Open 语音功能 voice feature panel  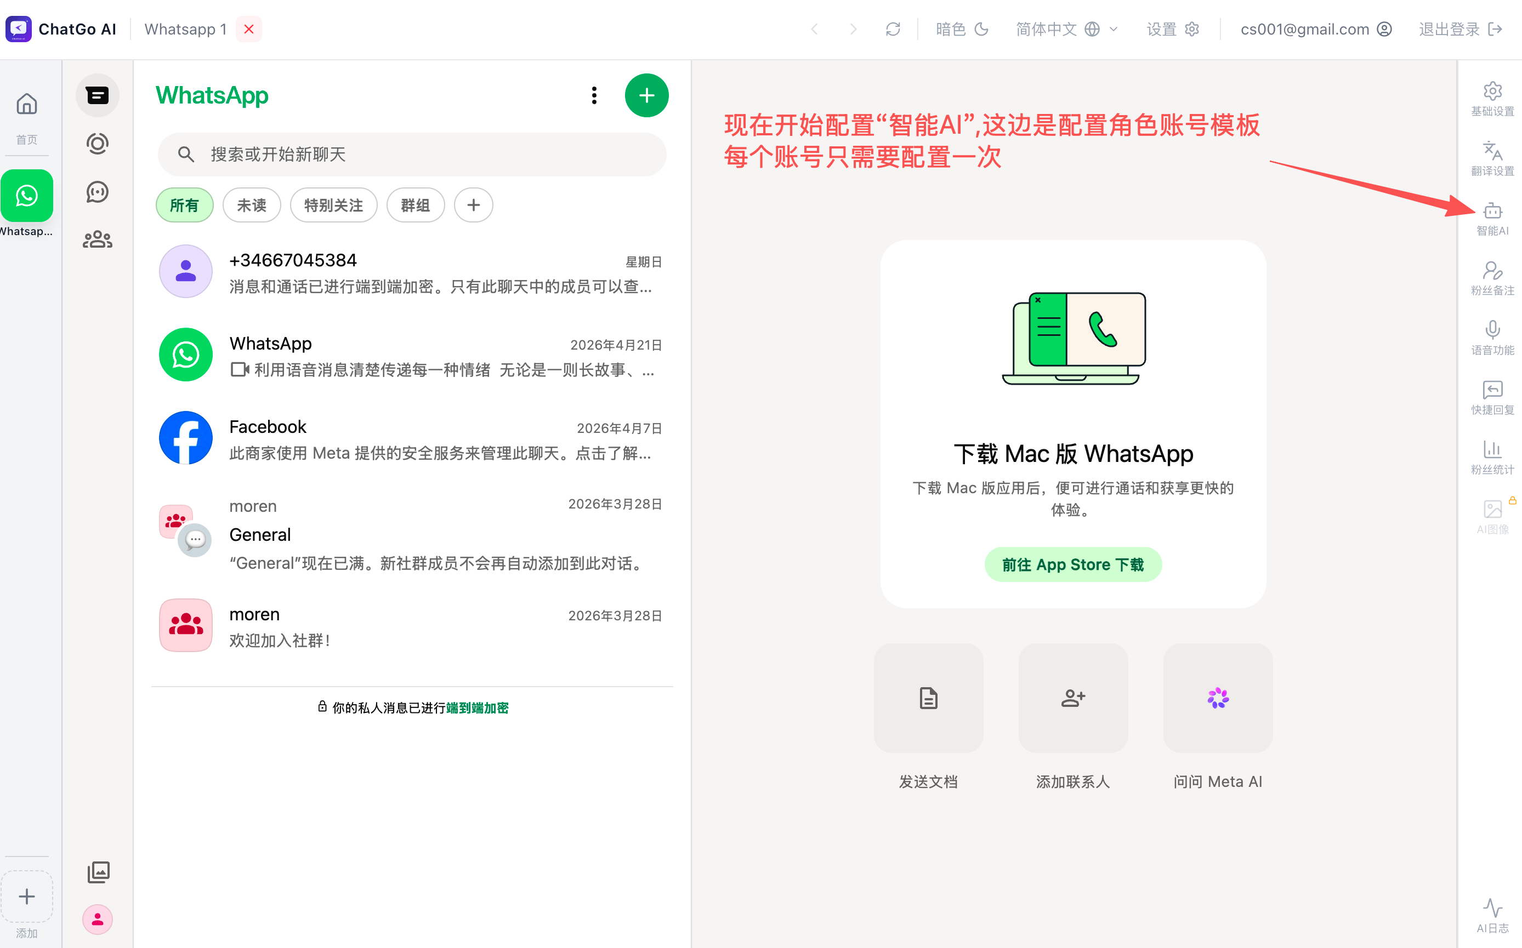pos(1492,338)
